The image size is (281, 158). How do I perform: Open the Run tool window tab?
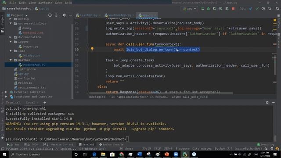[13, 144]
